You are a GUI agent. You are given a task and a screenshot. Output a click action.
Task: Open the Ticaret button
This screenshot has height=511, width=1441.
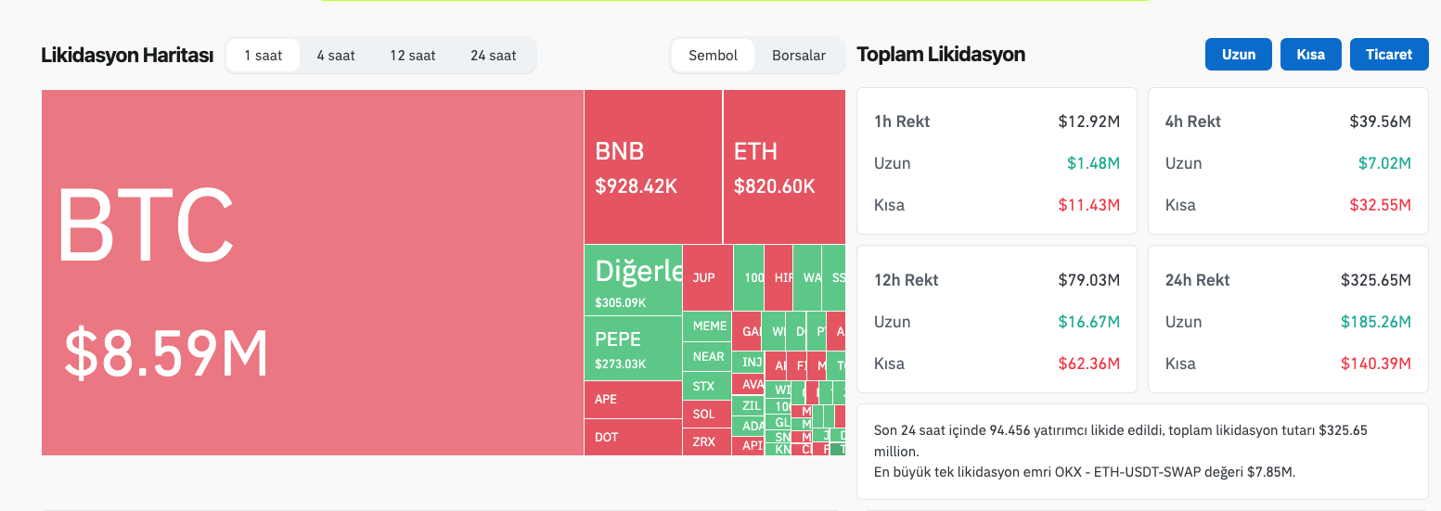[1388, 55]
